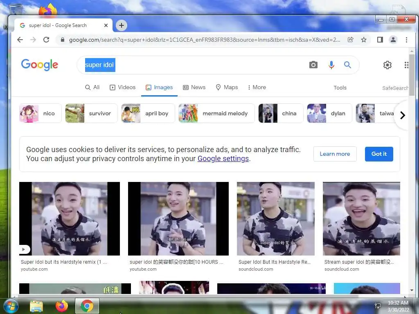419x314 pixels.
Task: Select the Images tab
Action: (x=159, y=87)
